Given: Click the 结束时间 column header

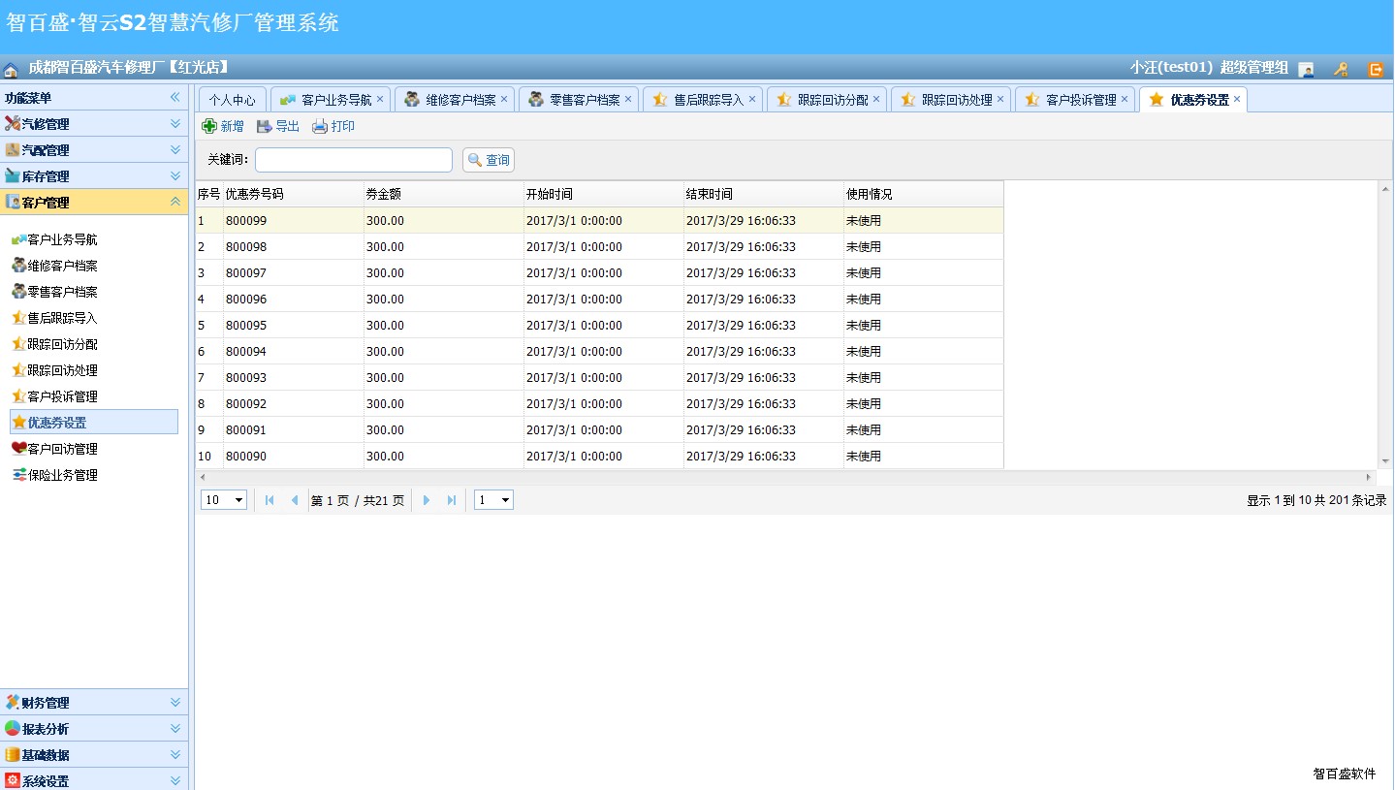Looking at the screenshot, I should coord(764,194).
